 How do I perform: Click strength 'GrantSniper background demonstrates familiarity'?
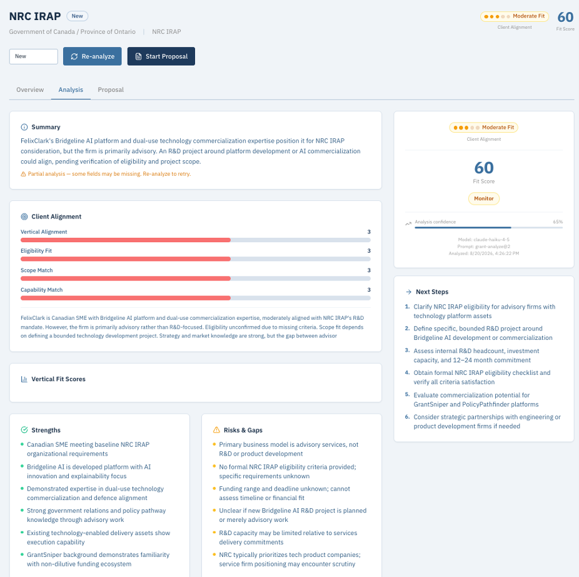coord(98,559)
